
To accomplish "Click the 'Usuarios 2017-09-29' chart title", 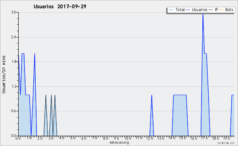I will coord(60,6).
